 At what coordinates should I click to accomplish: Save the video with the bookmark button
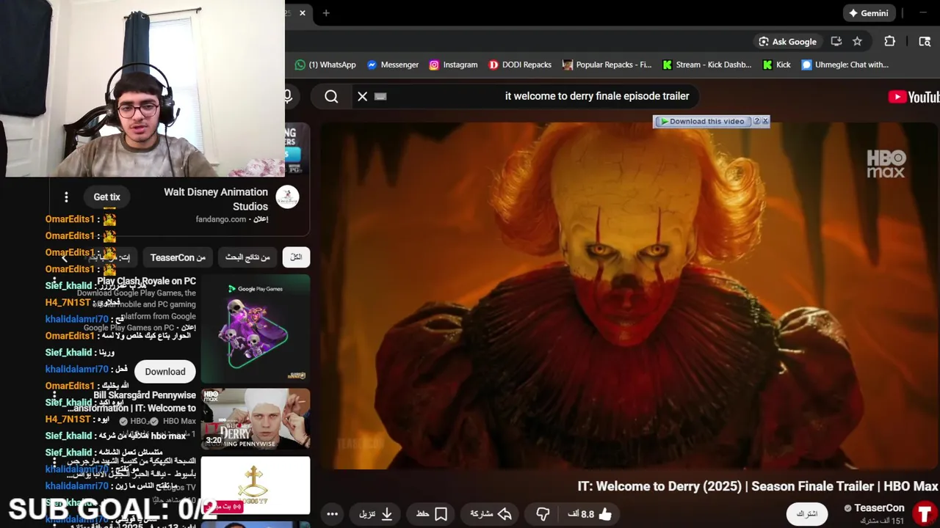[x=432, y=514]
